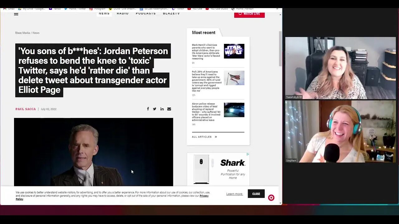This screenshot has height=224, width=399.
Task: Open the YouTube Studio bookmark
Action: click(x=217, y=9)
